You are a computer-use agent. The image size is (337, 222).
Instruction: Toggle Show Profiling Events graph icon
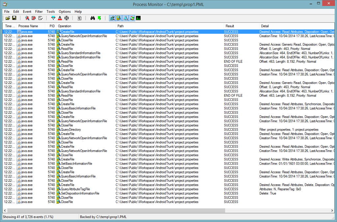(139, 18)
